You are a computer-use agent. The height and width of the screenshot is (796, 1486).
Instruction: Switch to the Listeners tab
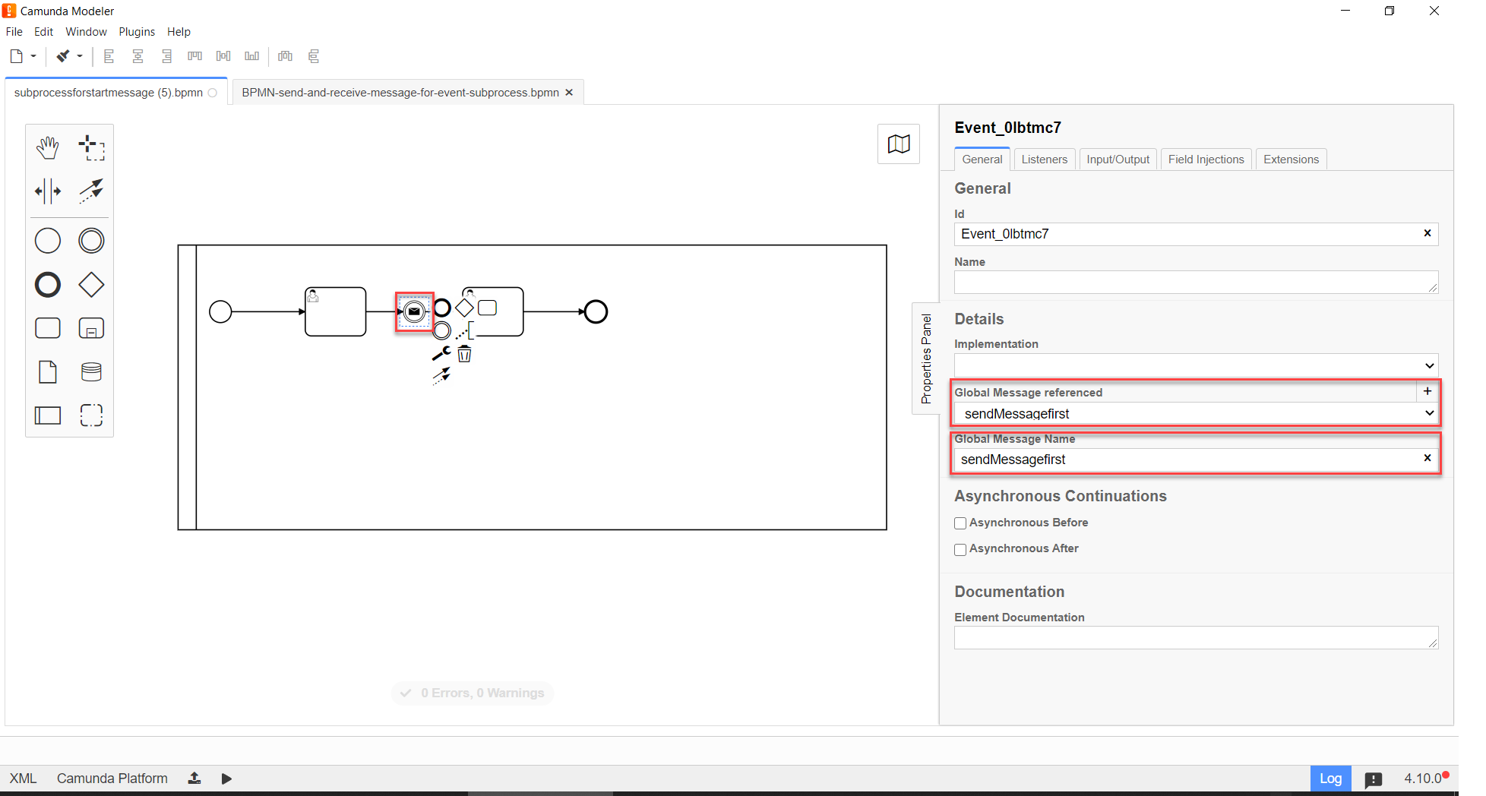point(1044,160)
